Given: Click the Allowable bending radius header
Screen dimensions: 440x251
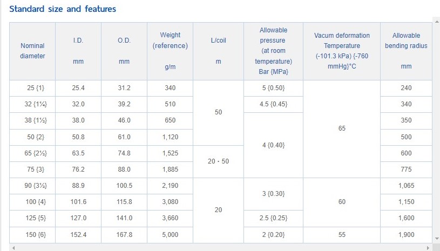Looking at the screenshot, I should pyautogui.click(x=406, y=51).
